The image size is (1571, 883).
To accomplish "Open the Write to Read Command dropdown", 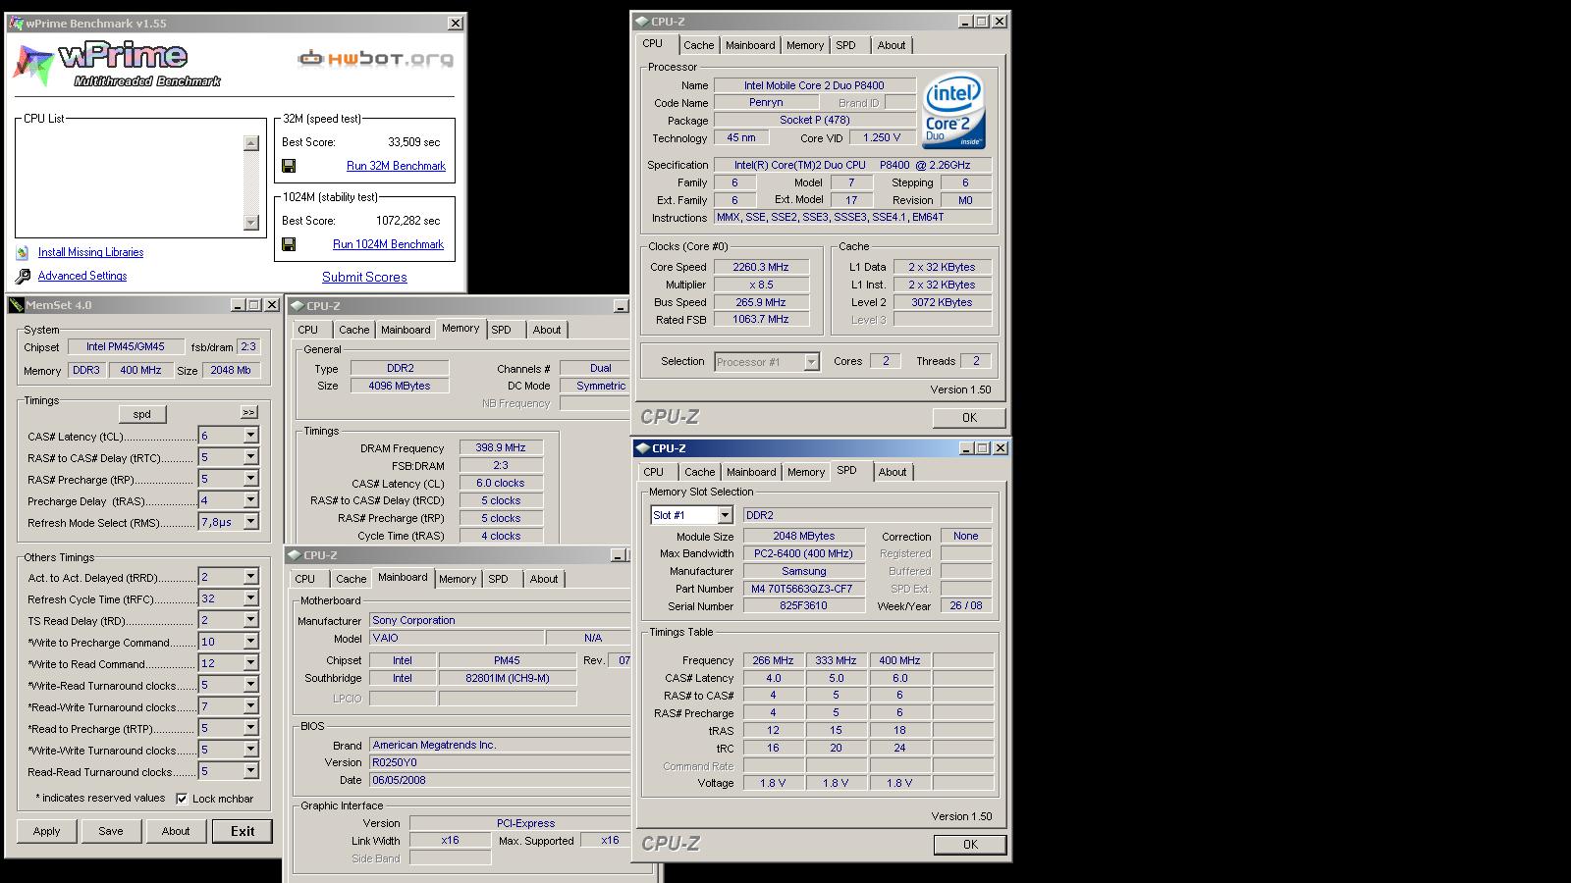I will click(x=250, y=663).
